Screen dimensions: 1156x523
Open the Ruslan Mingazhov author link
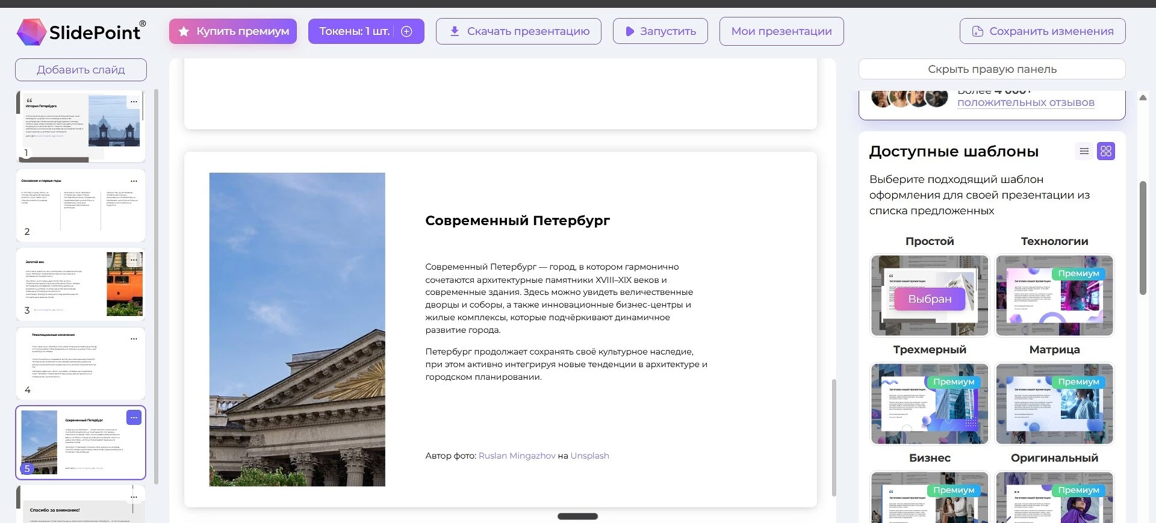517,456
